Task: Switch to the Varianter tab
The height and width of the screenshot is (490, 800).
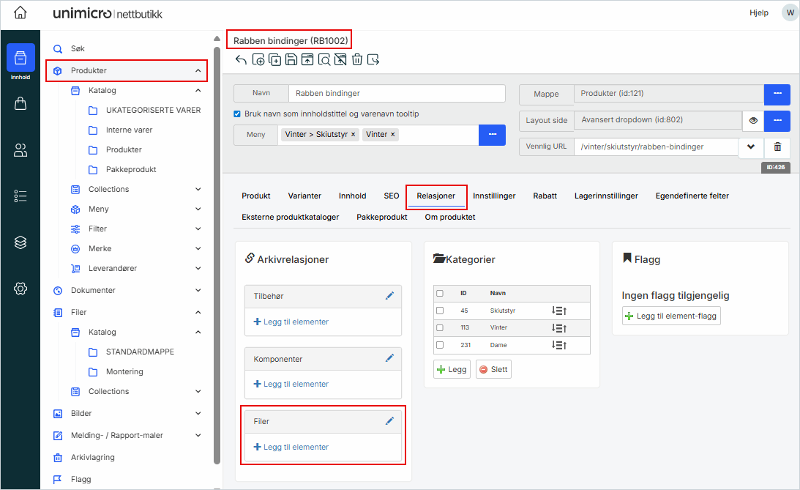Action: (x=304, y=196)
